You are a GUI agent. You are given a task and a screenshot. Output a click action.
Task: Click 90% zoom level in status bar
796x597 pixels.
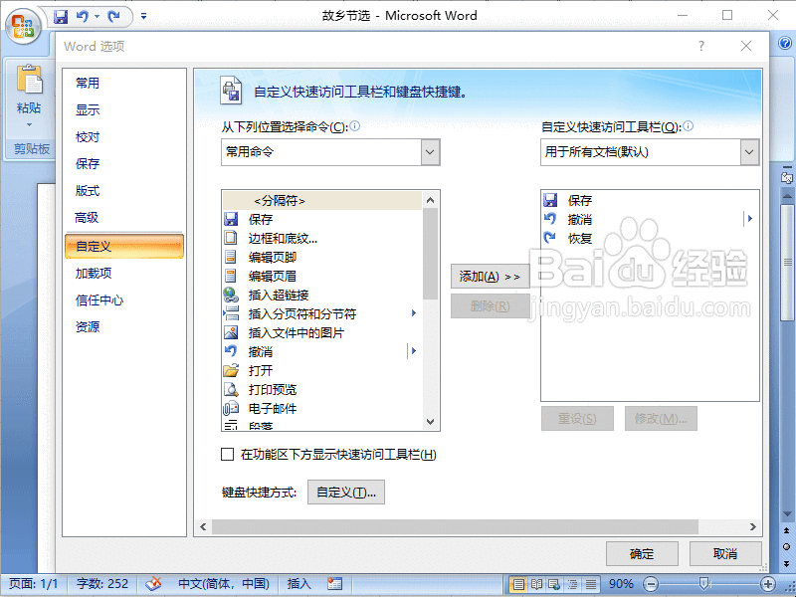coord(620,584)
